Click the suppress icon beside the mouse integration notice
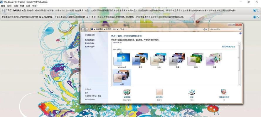This screenshot has height=117, width=261. click(x=258, y=17)
